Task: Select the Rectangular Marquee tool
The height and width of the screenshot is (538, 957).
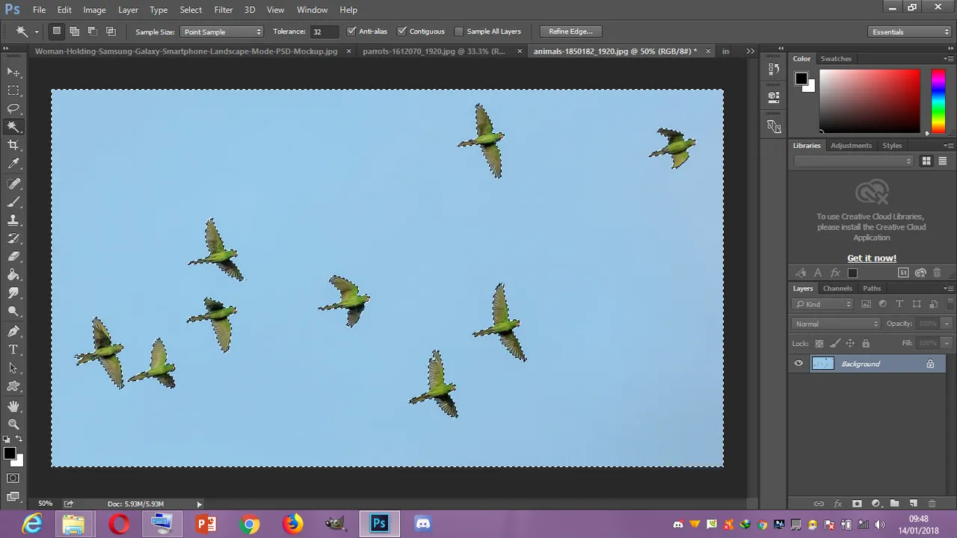Action: click(x=13, y=90)
